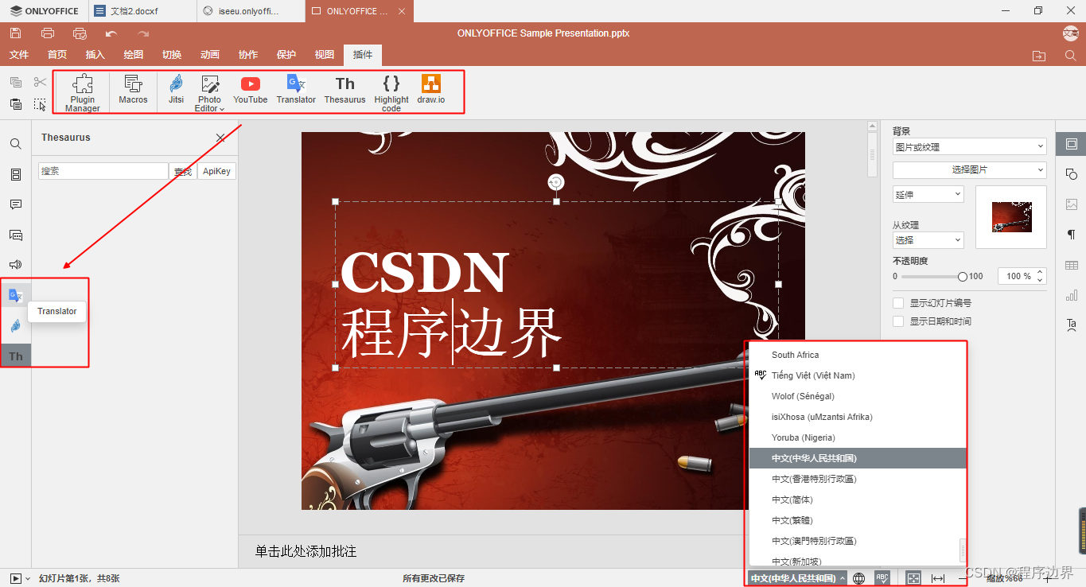This screenshot has width=1086, height=587.
Task: Switch to the 首页 tab
Action: coord(57,55)
